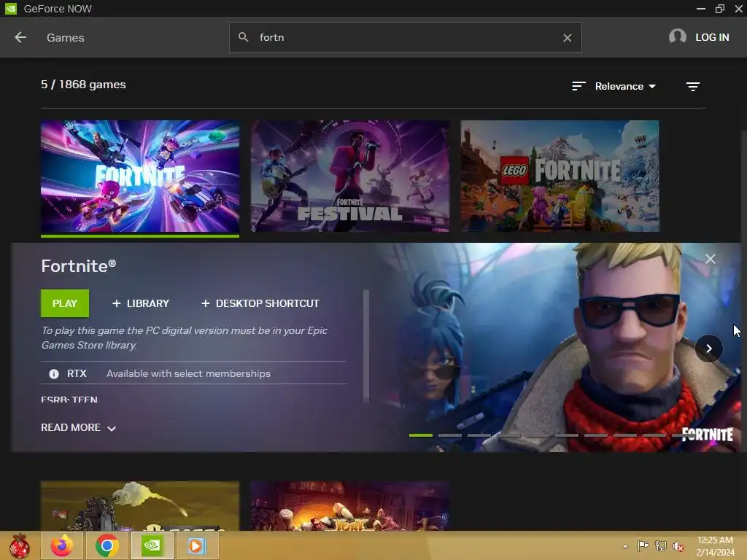Click GeForce NOW taskbar icon

point(152,545)
